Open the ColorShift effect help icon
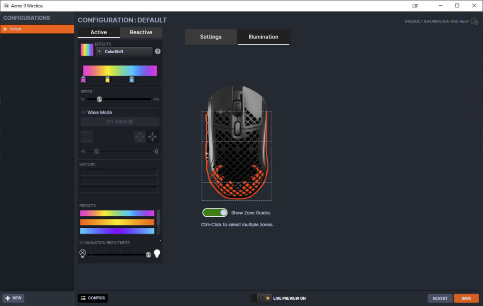 click(158, 52)
